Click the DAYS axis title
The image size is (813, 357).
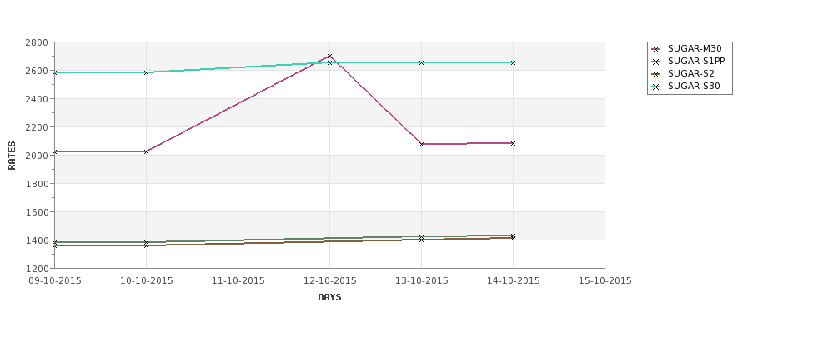(x=329, y=298)
